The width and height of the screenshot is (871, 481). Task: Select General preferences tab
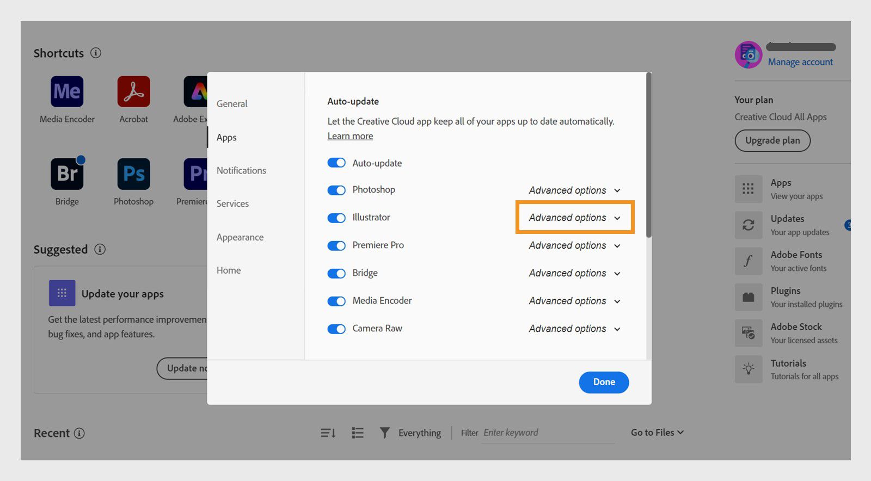pos(232,103)
